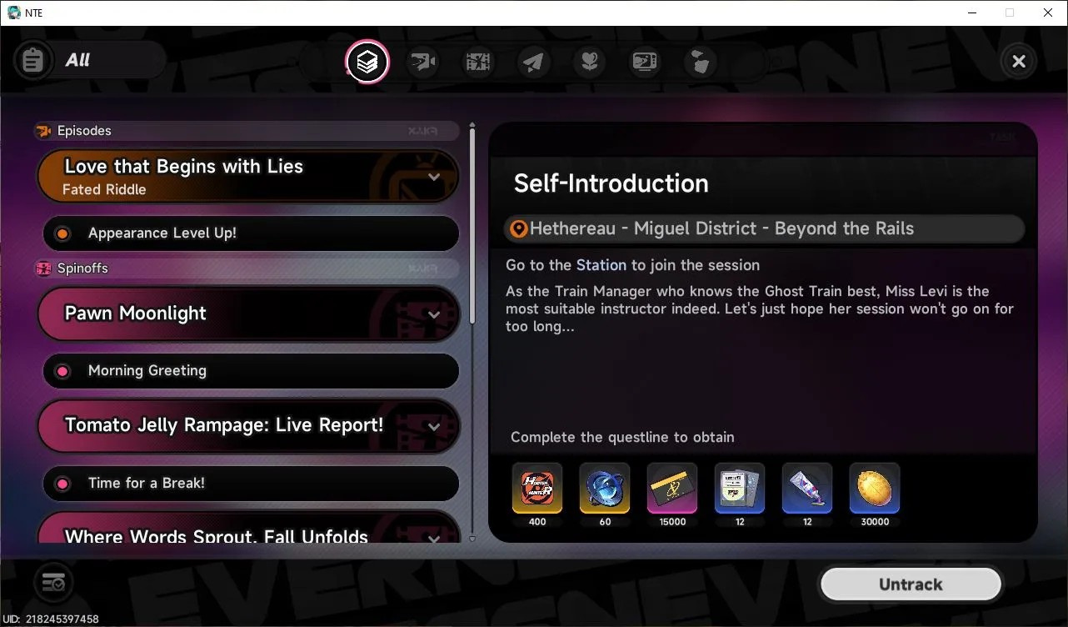
Task: Click the Spinoffs section header
Action: [247, 268]
